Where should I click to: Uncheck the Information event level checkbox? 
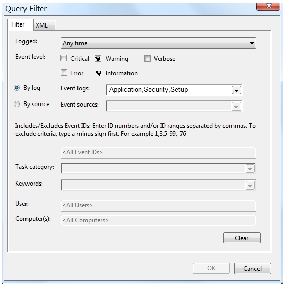(x=99, y=73)
